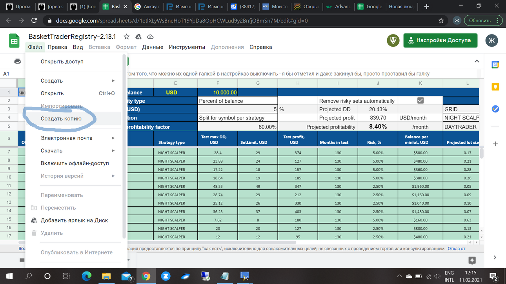
Task: Open Google Tasks side panel
Action: pyautogui.click(x=495, y=109)
